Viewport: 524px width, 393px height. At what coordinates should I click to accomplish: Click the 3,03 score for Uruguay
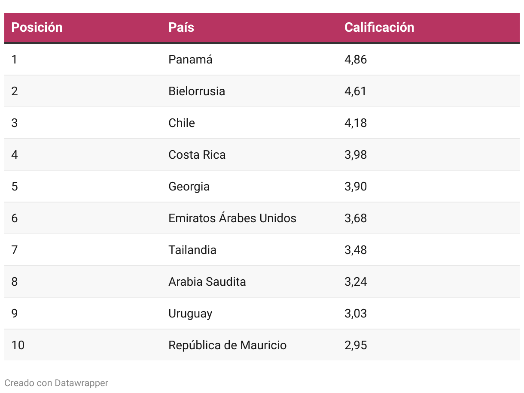coord(356,313)
